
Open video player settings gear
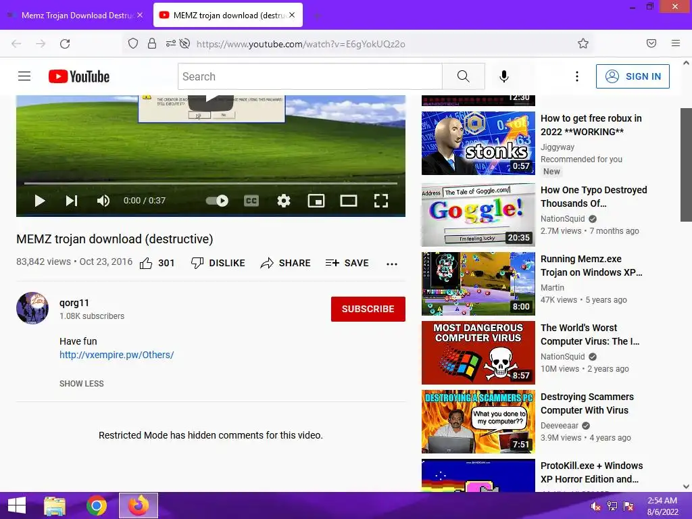tap(284, 201)
